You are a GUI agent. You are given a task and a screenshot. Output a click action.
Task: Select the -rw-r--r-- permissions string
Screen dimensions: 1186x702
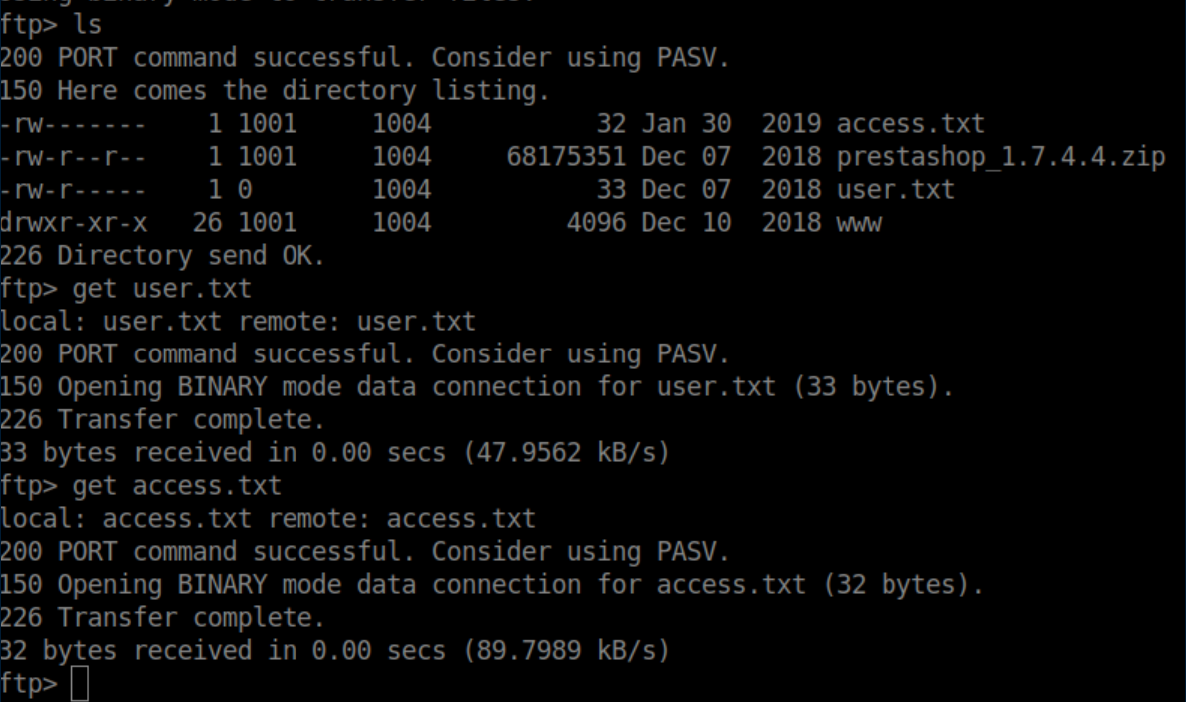pos(73,157)
